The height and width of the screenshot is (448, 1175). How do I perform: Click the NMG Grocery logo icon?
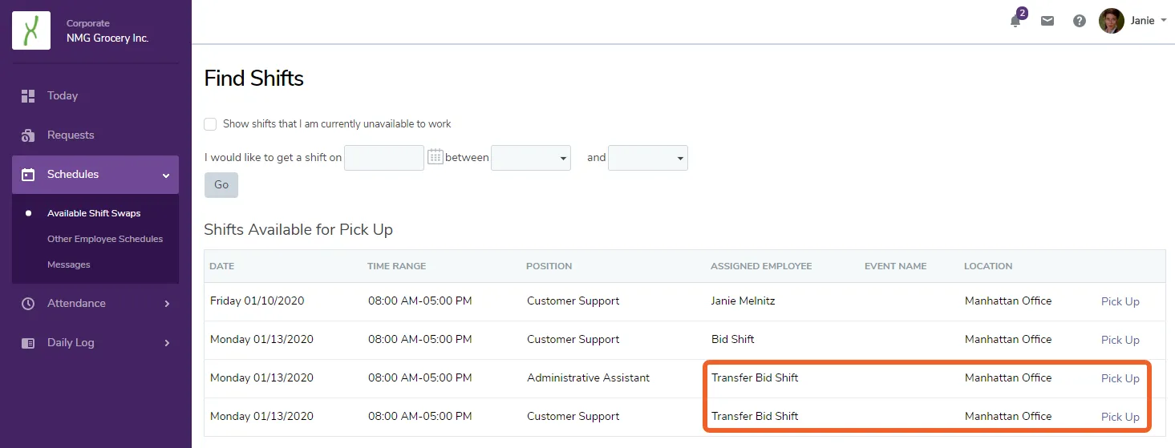[31, 30]
